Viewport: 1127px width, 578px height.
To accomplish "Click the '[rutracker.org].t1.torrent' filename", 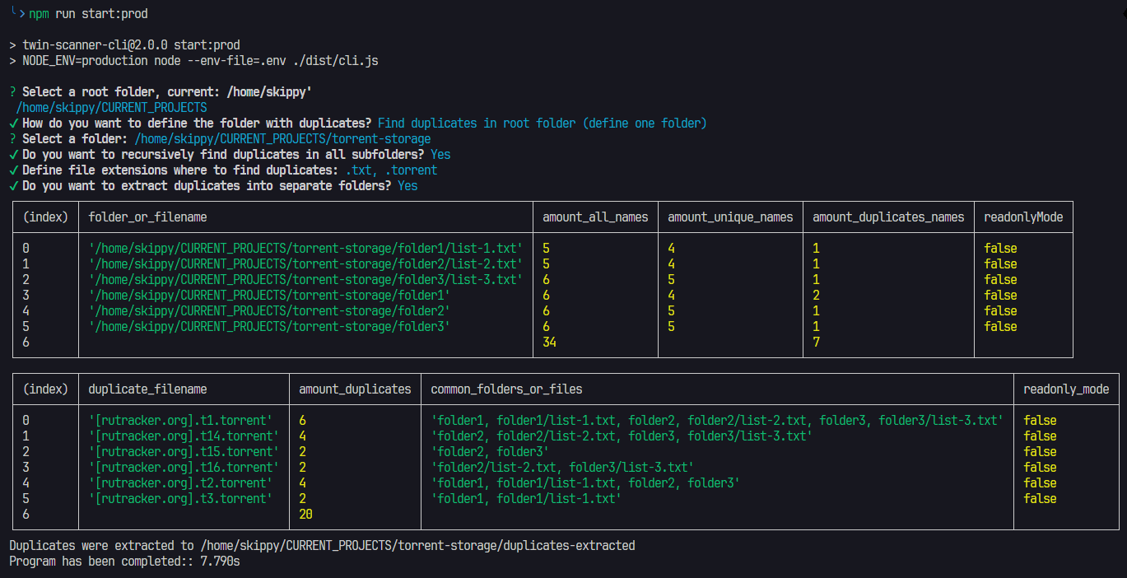I will (x=180, y=421).
